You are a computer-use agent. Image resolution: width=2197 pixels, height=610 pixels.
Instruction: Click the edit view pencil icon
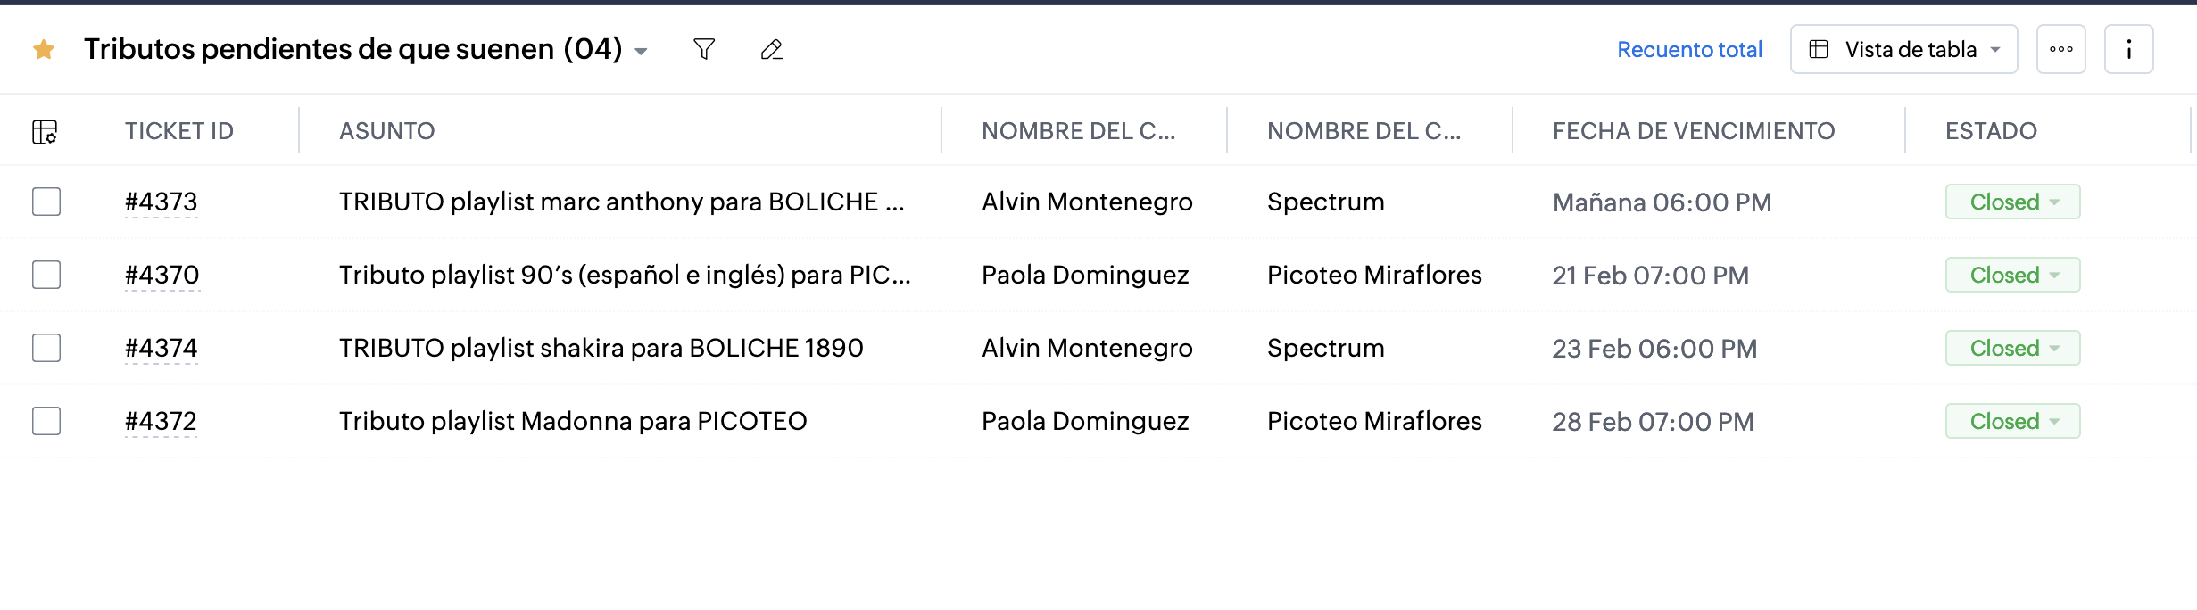(x=772, y=49)
